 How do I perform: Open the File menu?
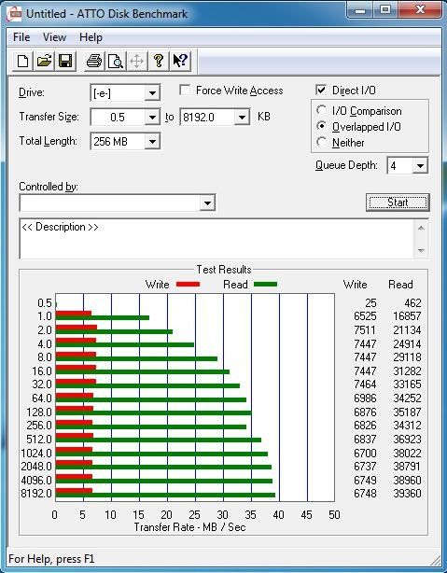click(21, 37)
